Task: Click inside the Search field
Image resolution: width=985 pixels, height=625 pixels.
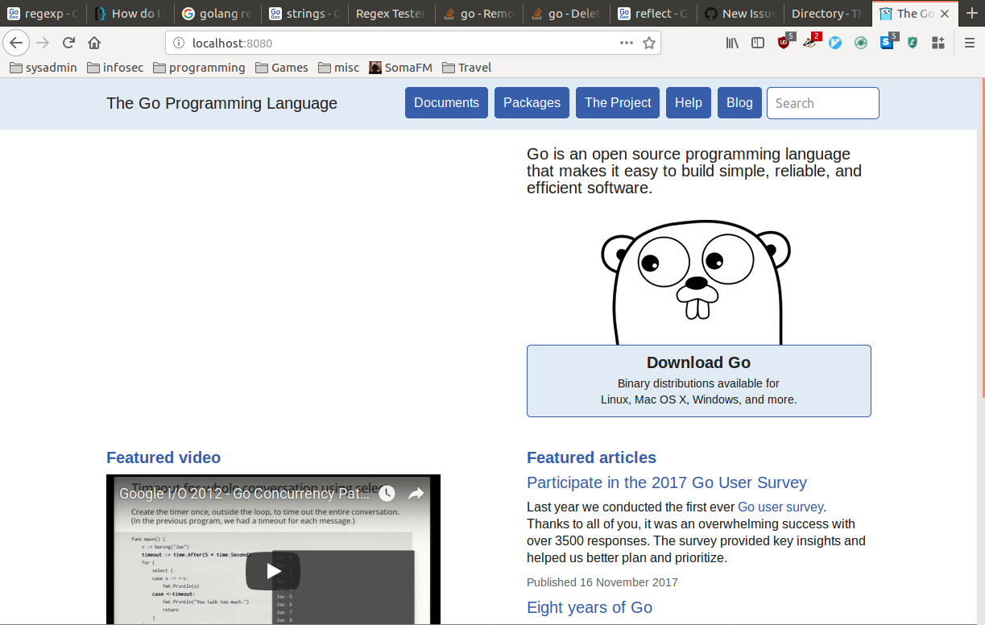Action: coord(822,103)
